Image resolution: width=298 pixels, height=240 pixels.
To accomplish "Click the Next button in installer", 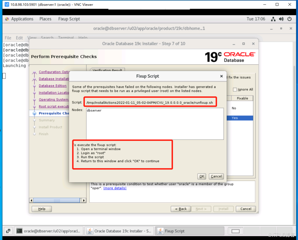I will point(201,209).
